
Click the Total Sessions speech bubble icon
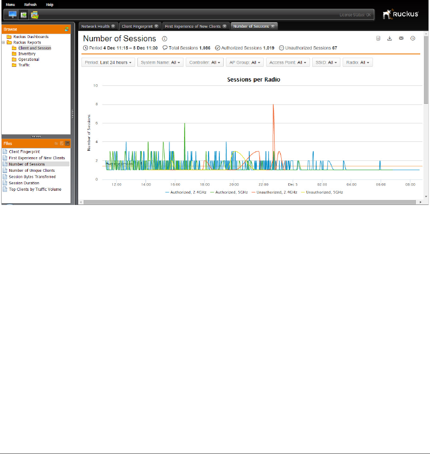tap(165, 48)
